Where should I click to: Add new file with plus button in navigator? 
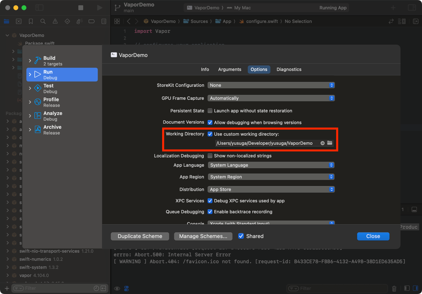coord(7,289)
